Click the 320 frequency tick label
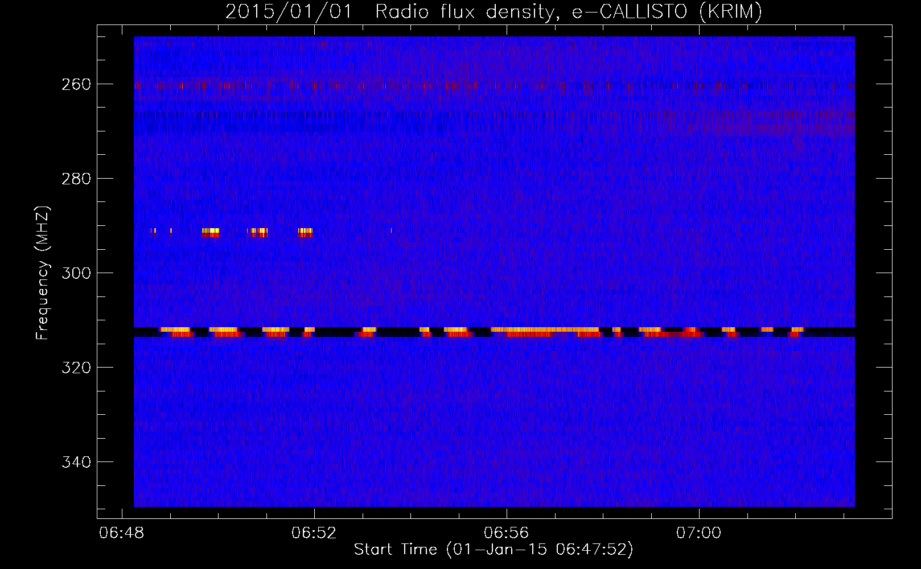921x569 pixels. click(76, 368)
